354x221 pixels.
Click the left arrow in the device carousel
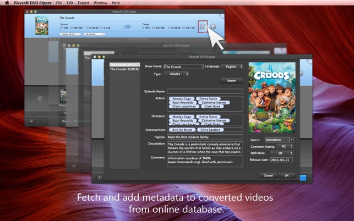pos(40,99)
